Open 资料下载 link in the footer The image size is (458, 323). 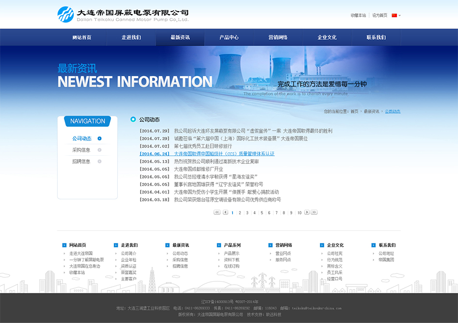231,260
